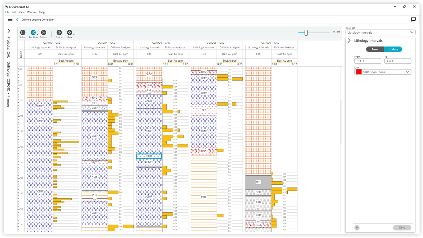Image resolution: width=423 pixels, height=238 pixels.
Task: Switch to New interval mode
Action: click(x=375, y=49)
